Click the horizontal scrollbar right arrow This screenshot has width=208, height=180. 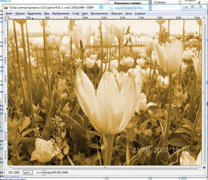tap(200, 167)
